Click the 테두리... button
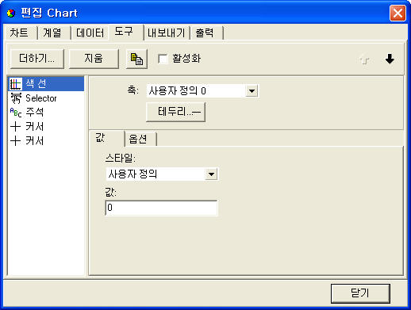The width and height of the screenshot is (411, 310). (x=175, y=112)
